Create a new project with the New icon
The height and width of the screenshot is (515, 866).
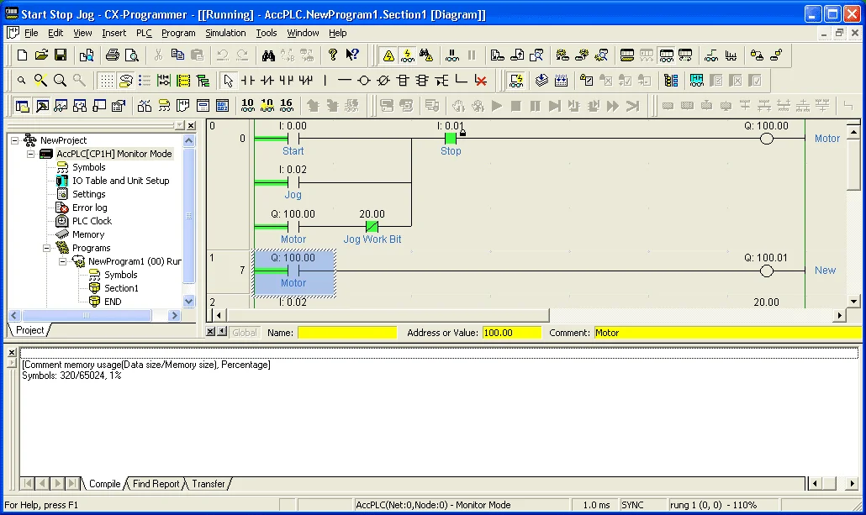pos(22,55)
